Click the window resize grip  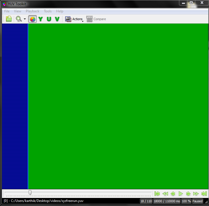coord(206,202)
